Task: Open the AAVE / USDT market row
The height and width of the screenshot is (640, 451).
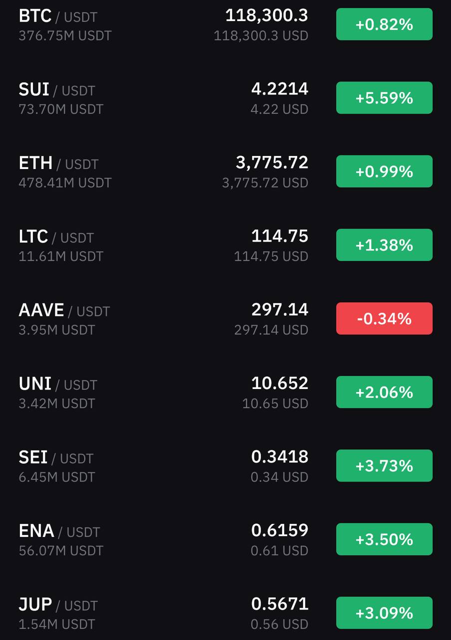Action: click(x=225, y=318)
